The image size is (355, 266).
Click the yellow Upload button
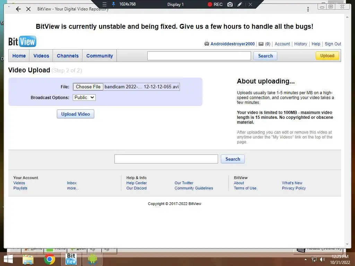click(x=327, y=56)
